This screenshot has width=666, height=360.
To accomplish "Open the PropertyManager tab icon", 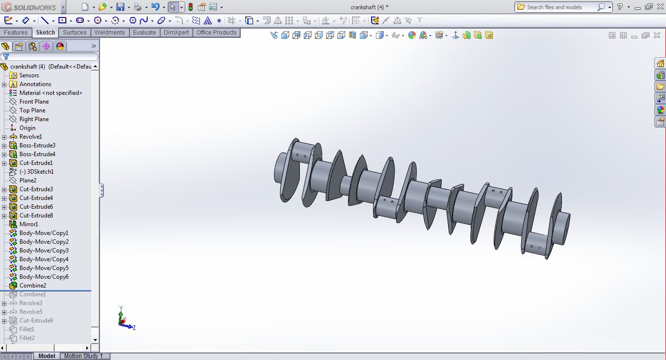I will click(19, 46).
